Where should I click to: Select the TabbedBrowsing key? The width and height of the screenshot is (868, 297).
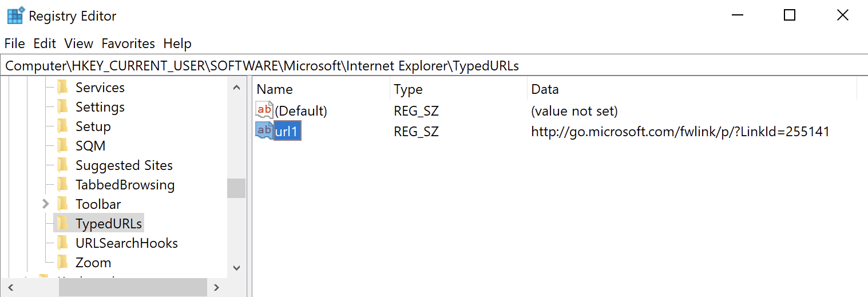tap(125, 185)
